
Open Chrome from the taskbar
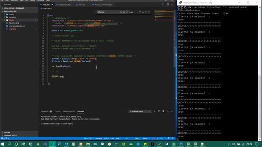[38, 144]
